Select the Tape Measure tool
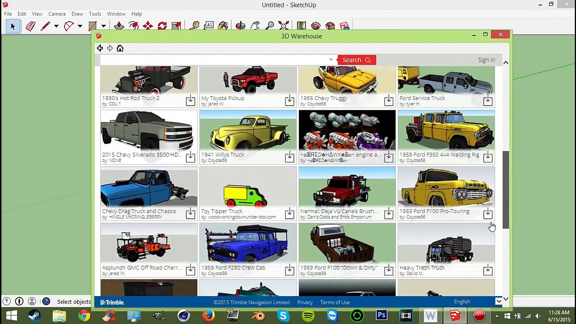Image resolution: width=576 pixels, height=324 pixels. 194,26
